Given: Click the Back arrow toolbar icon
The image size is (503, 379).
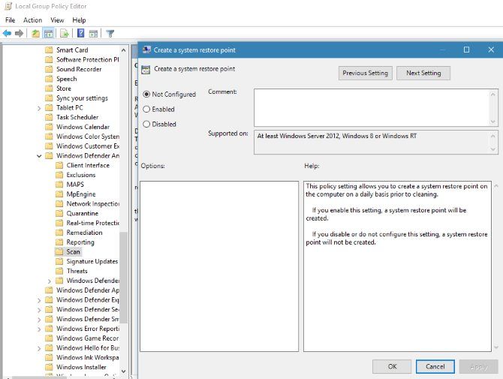Looking at the screenshot, I should pos(7,33).
